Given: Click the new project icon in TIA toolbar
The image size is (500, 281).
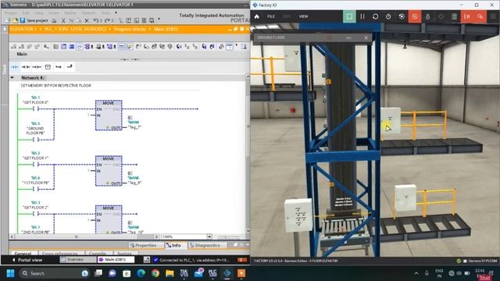Looking at the screenshot, I should (x=8, y=20).
